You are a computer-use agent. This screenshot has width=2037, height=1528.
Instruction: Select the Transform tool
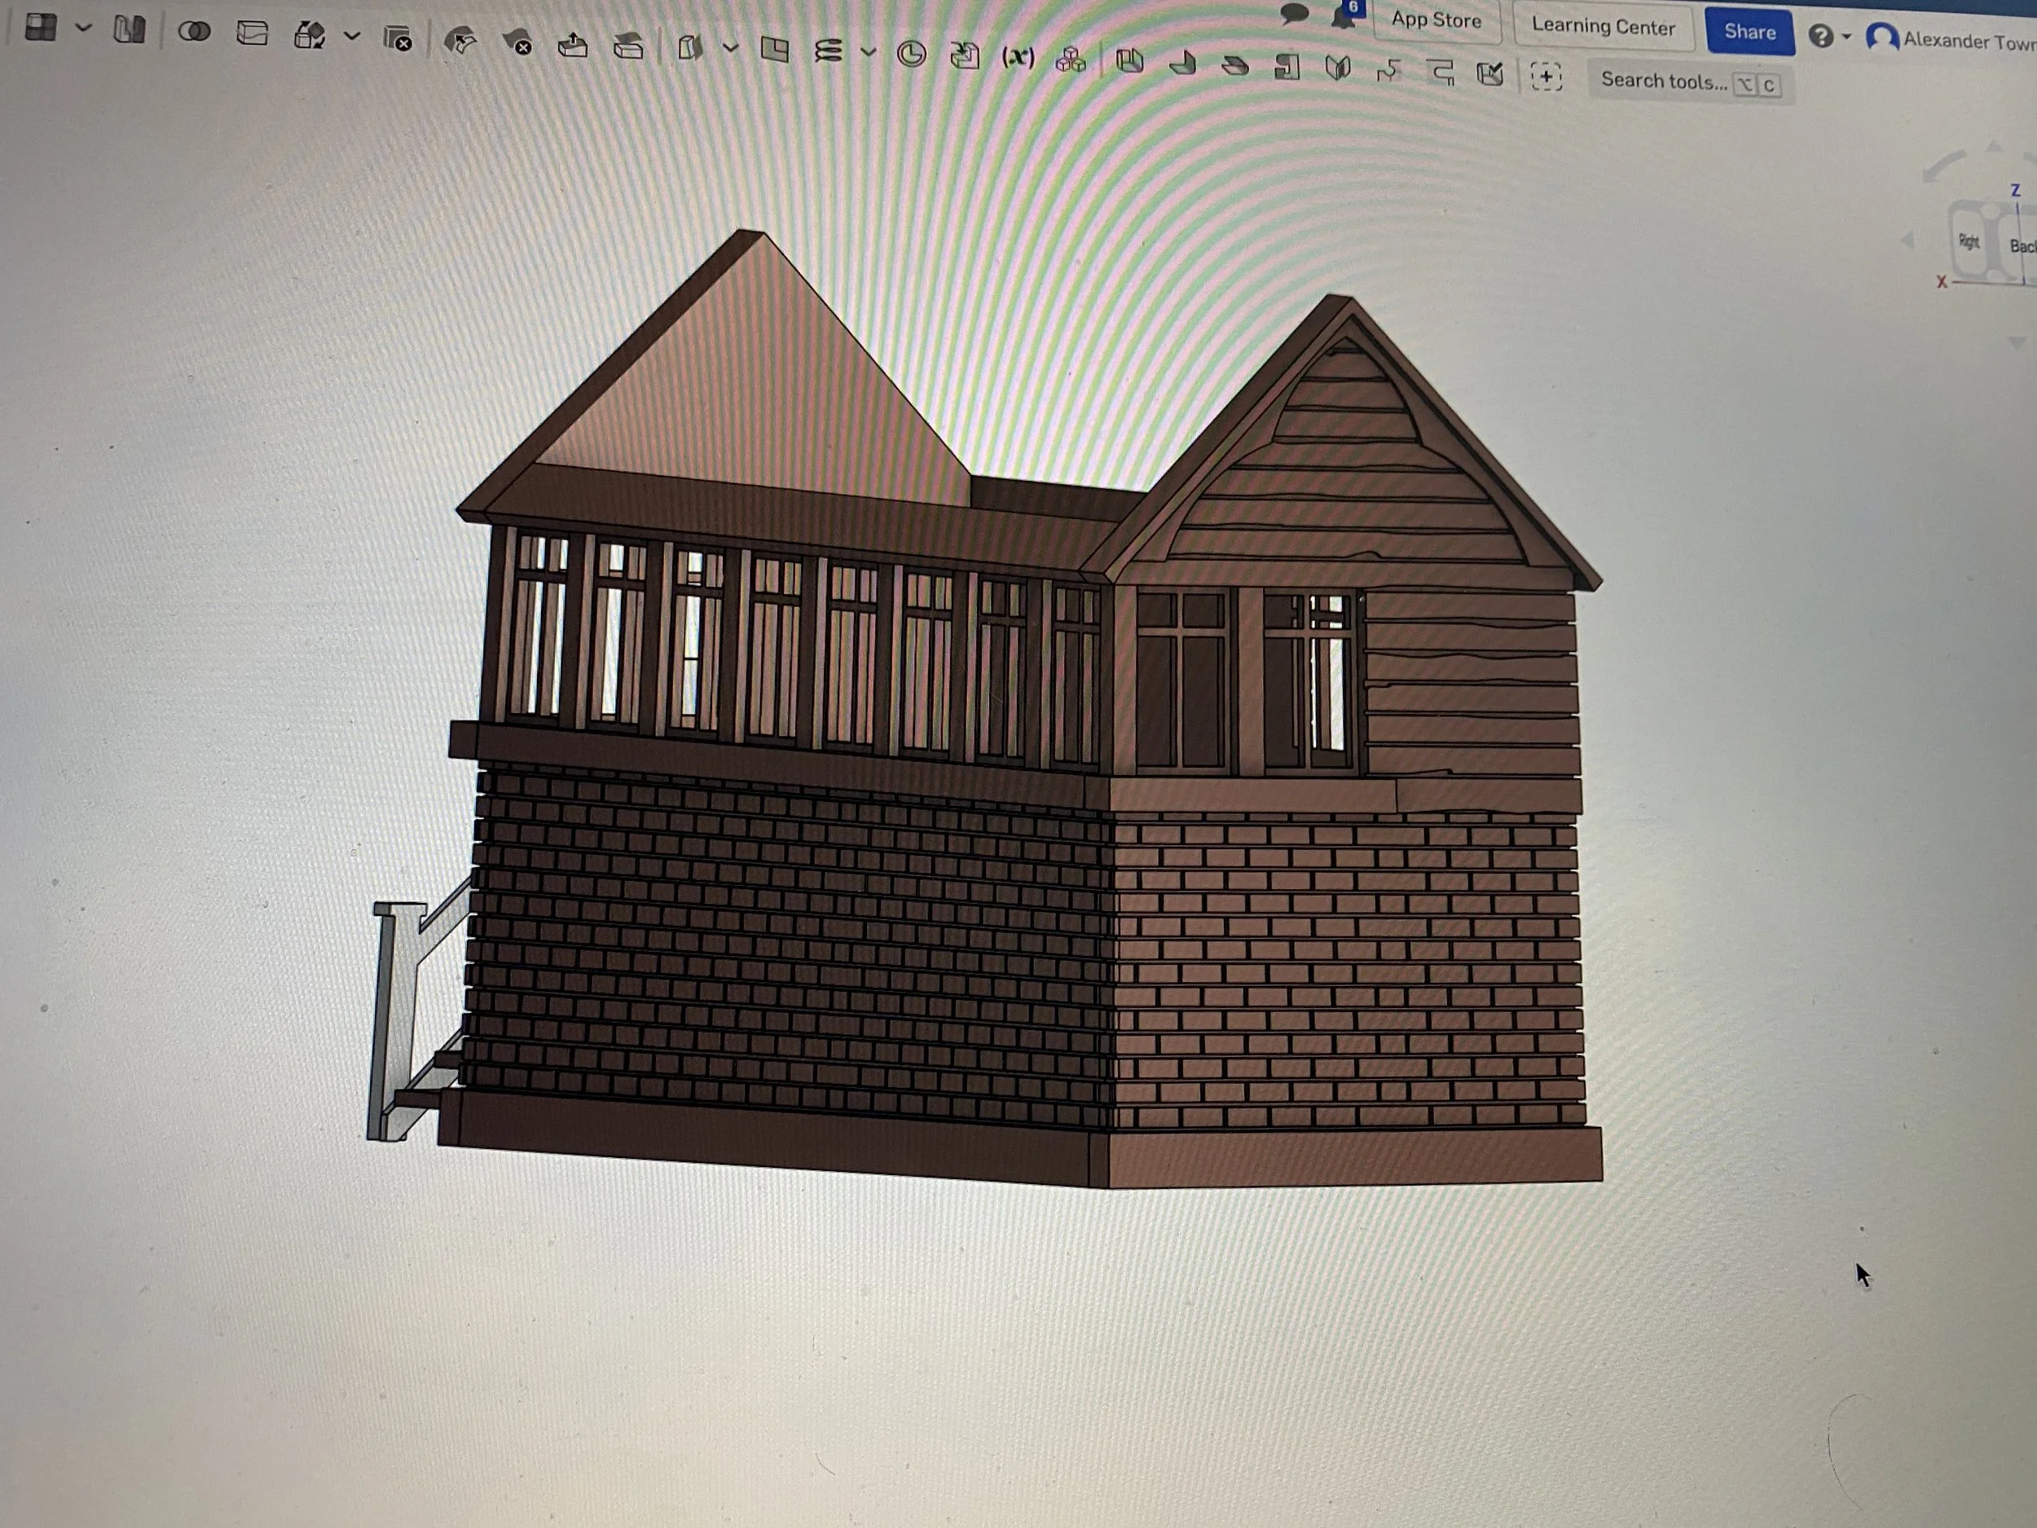point(310,36)
